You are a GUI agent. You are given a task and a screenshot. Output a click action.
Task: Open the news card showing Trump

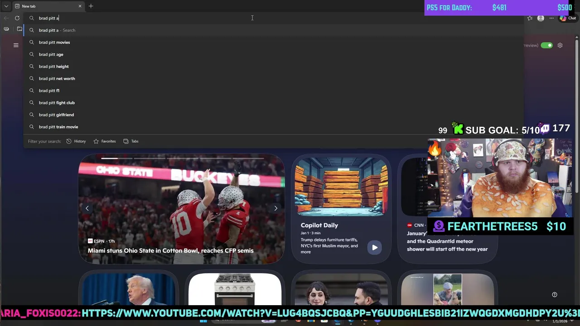129,289
